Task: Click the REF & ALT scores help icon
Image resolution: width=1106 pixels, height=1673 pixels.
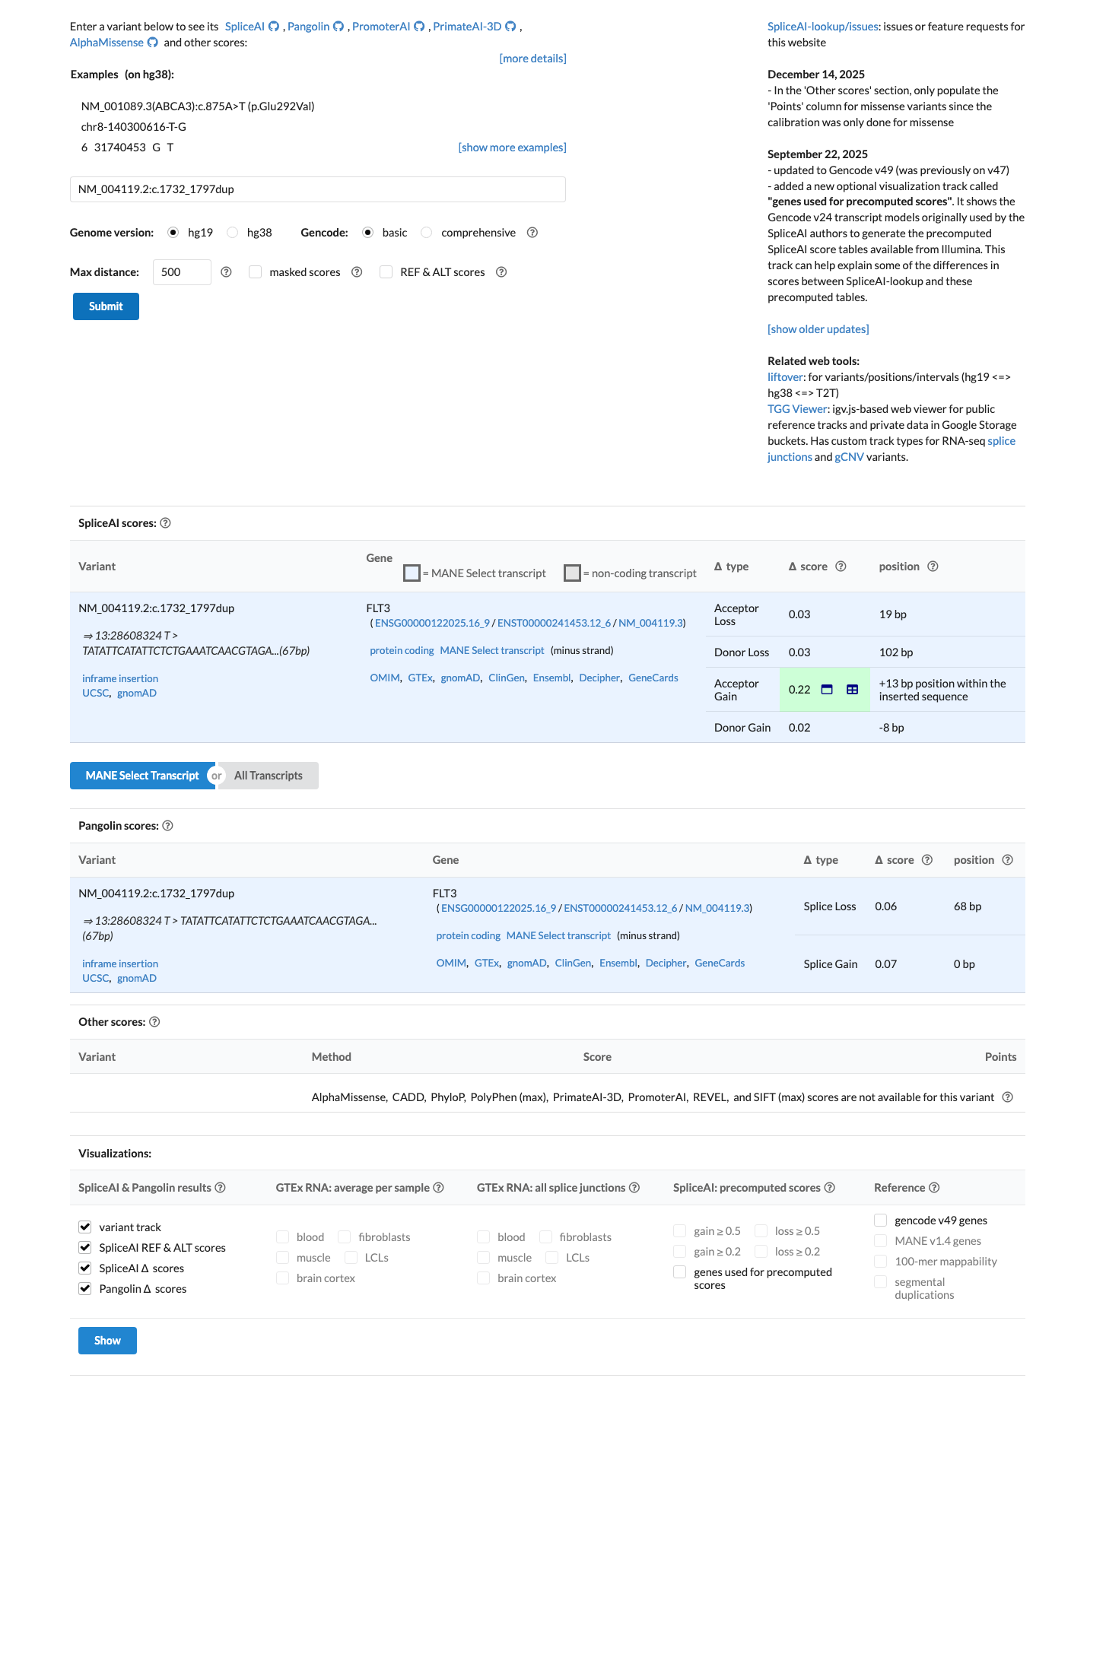Action: pyautogui.click(x=501, y=272)
